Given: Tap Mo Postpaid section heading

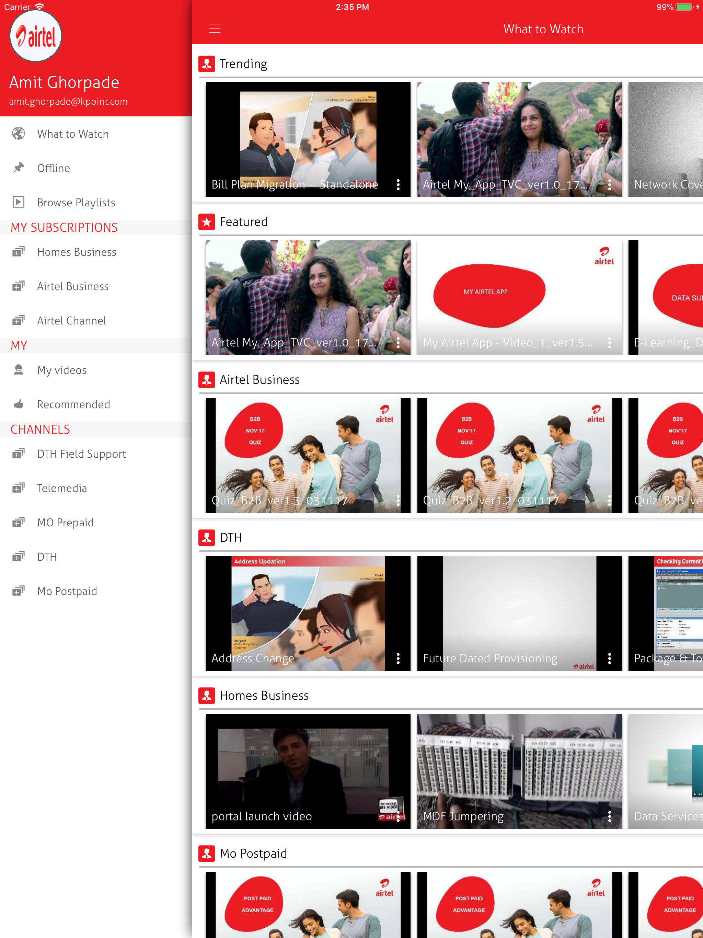Looking at the screenshot, I should 253,853.
